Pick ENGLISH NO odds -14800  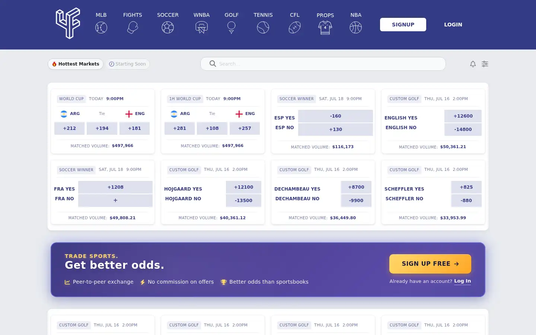point(463,130)
